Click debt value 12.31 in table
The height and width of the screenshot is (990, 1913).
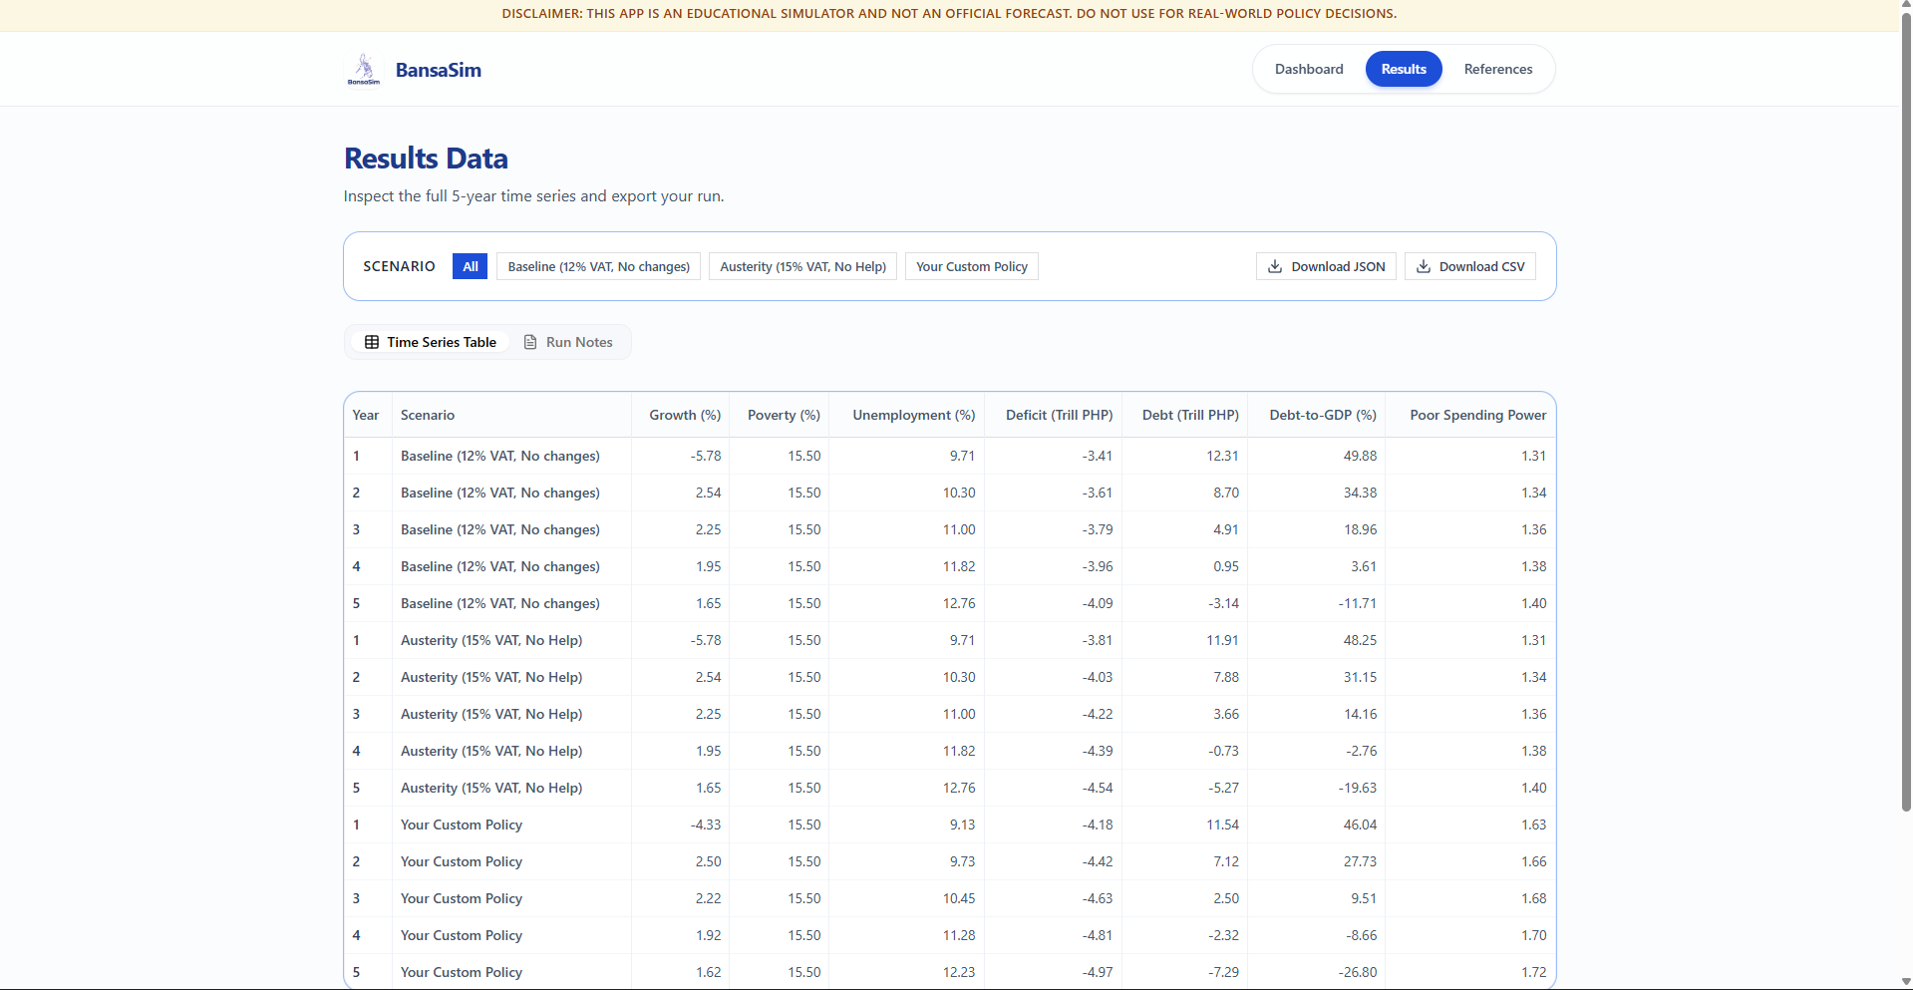tap(1222, 456)
